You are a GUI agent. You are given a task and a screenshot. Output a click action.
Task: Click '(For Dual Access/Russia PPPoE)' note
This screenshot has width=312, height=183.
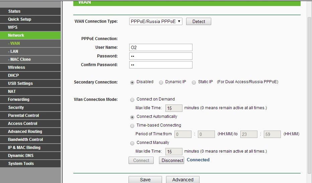point(247,82)
